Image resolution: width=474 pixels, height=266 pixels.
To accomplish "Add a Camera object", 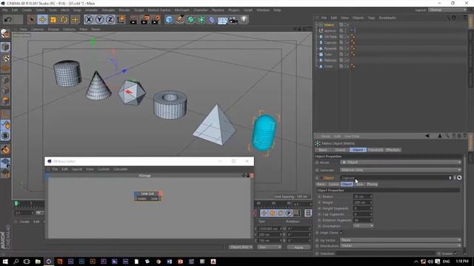I will tap(233, 20).
